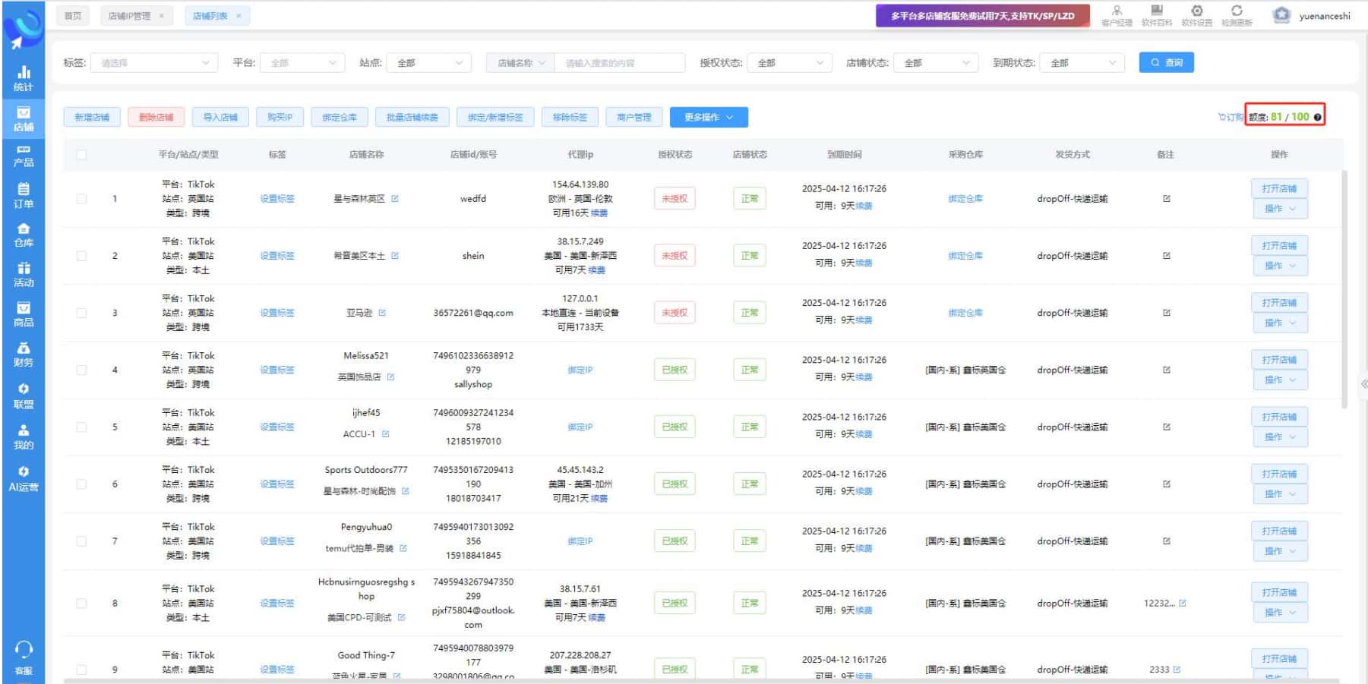
Task: Go to 财务 finance in sidebar
Action: coord(24,354)
